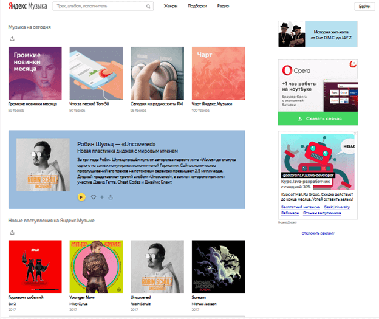
Task: Click the Войти login button
Action: tap(364, 7)
